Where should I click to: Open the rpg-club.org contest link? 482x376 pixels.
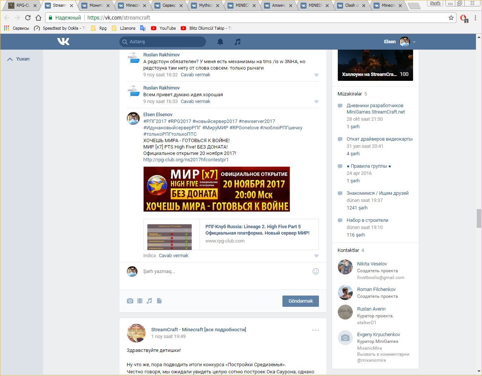click(186, 160)
